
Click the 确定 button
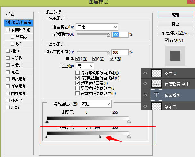pos(175,15)
